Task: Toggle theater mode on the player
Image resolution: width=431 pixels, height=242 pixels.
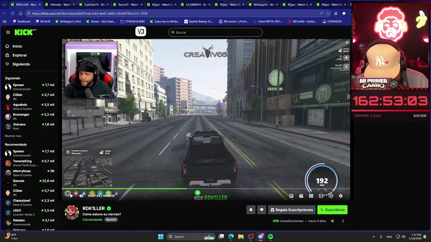Action: (311, 196)
